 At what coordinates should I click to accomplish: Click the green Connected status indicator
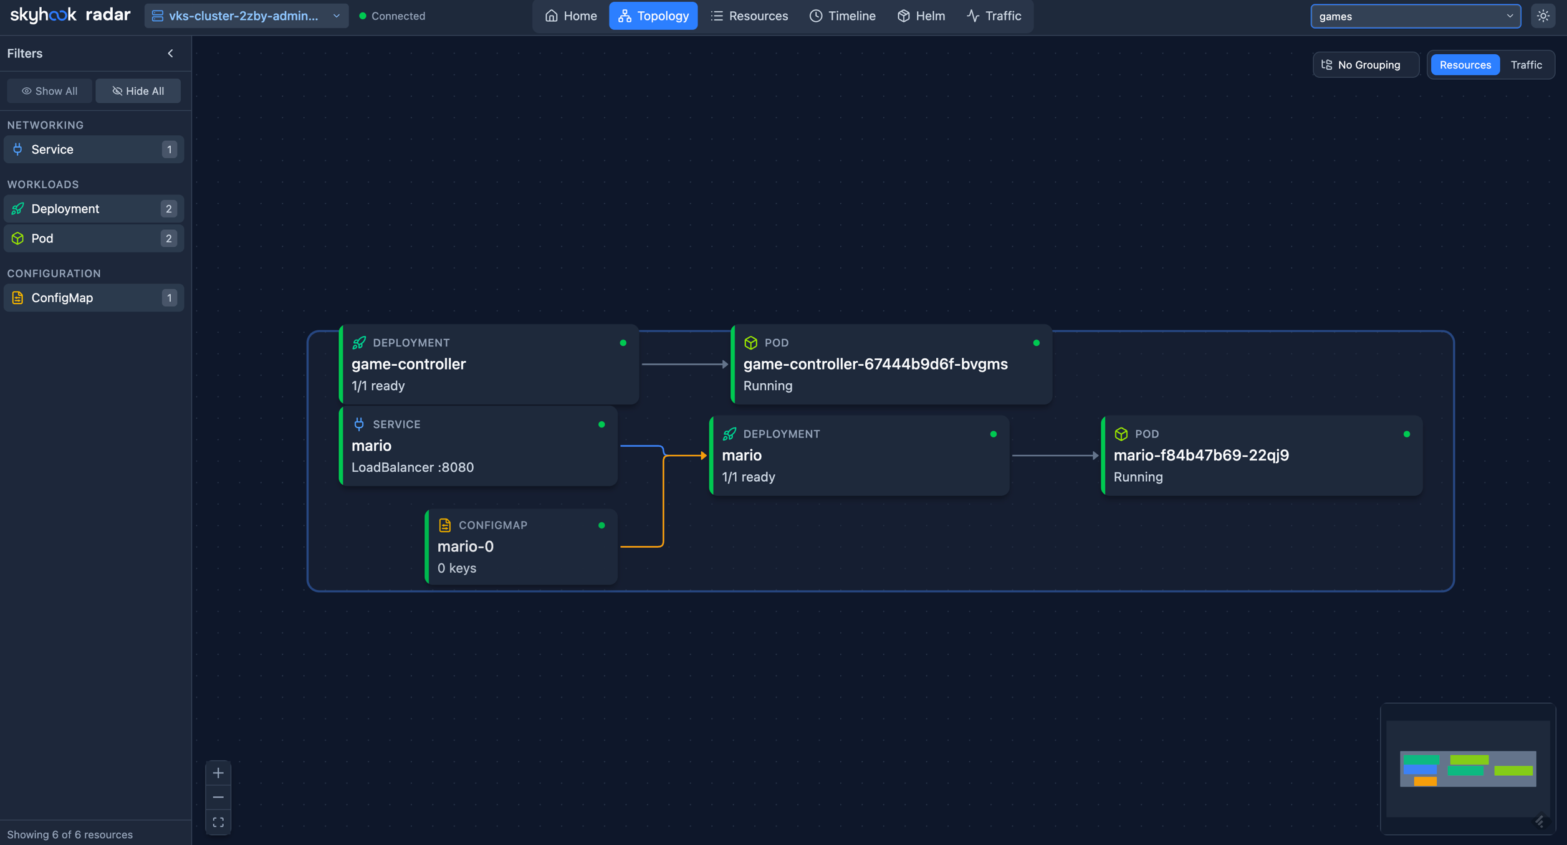[363, 16]
